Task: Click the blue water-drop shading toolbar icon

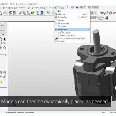Action: click(20, 13)
